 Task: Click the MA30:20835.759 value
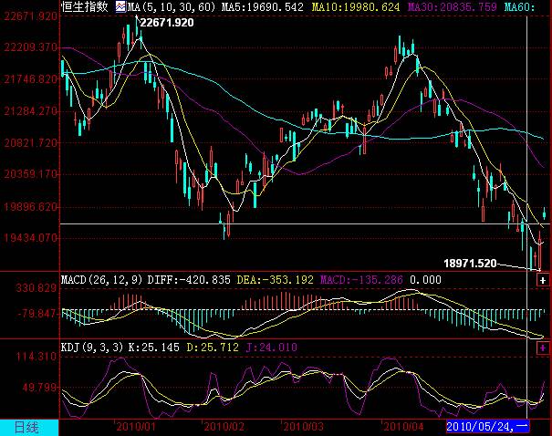pyautogui.click(x=453, y=7)
